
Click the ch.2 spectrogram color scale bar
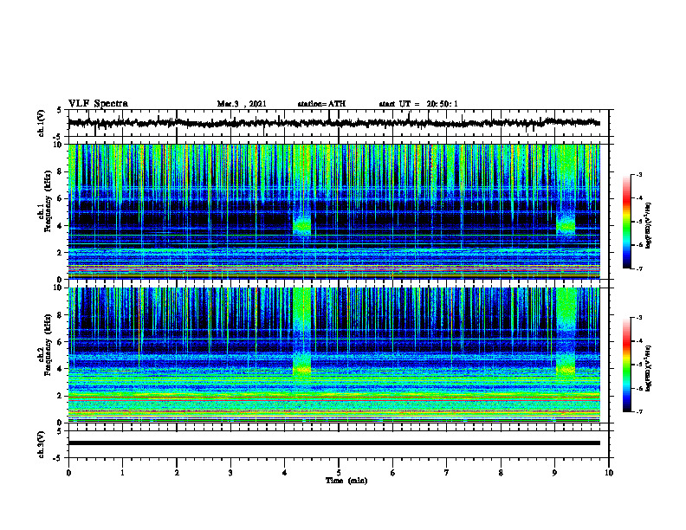pyautogui.click(x=626, y=365)
